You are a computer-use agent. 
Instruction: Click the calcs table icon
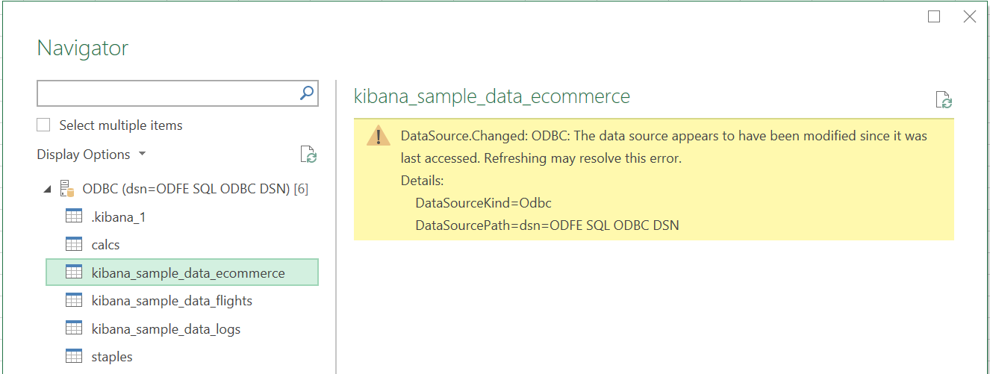pyautogui.click(x=74, y=244)
